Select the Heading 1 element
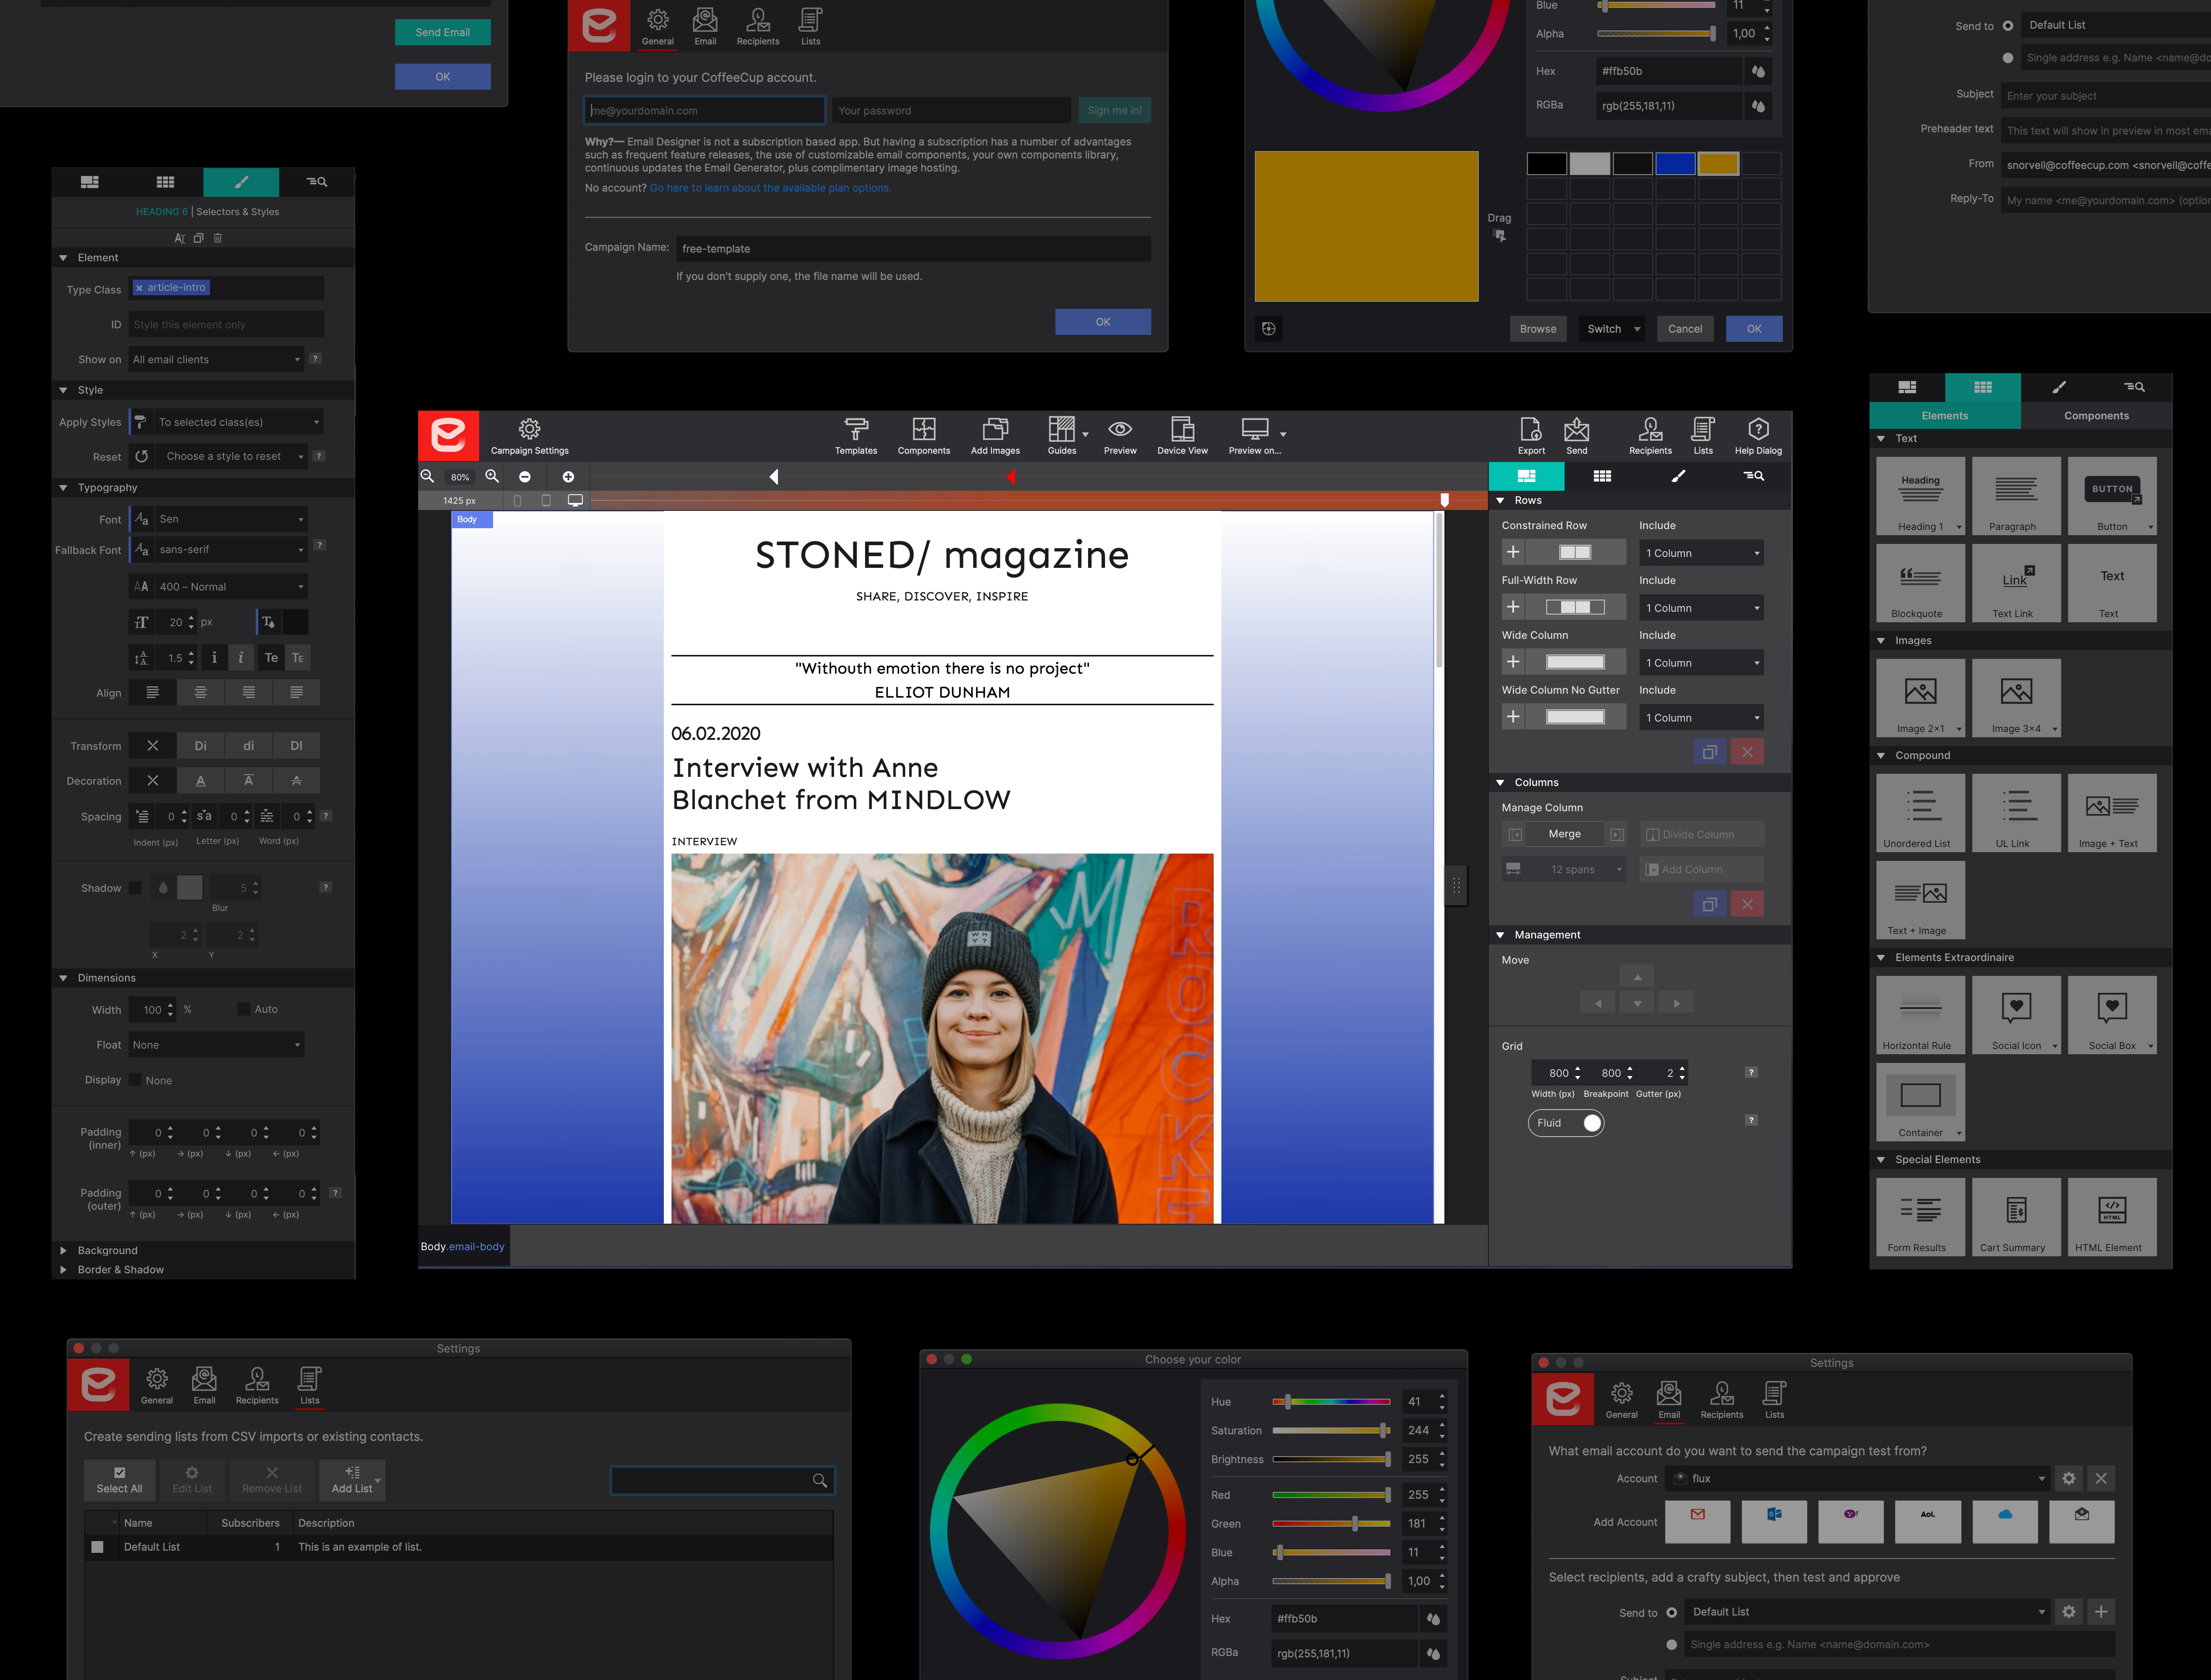Viewport: 2211px width, 1680px height. point(1920,496)
